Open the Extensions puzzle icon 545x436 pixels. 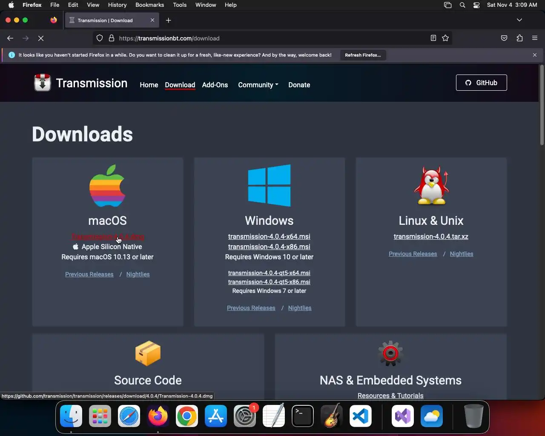519,38
